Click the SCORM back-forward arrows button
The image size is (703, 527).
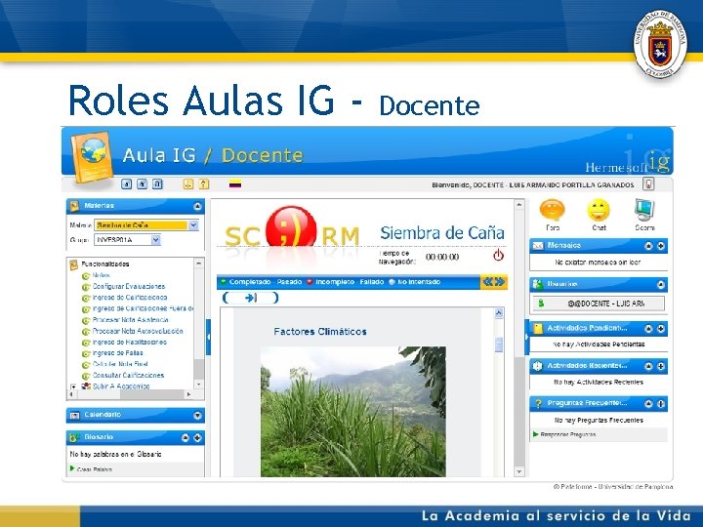coord(494,282)
